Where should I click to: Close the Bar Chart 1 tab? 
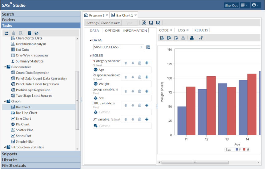[135, 15]
